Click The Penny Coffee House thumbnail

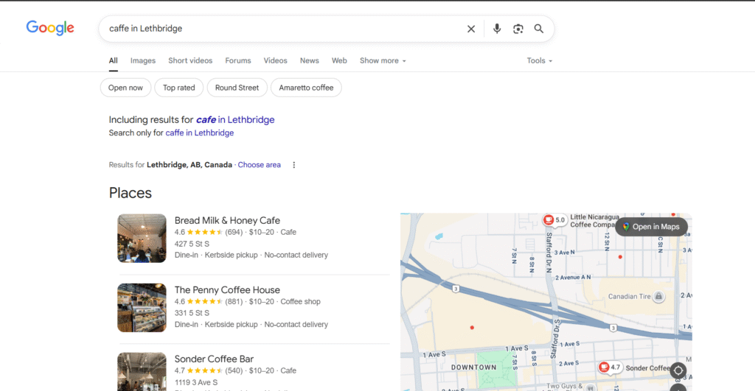click(x=142, y=308)
